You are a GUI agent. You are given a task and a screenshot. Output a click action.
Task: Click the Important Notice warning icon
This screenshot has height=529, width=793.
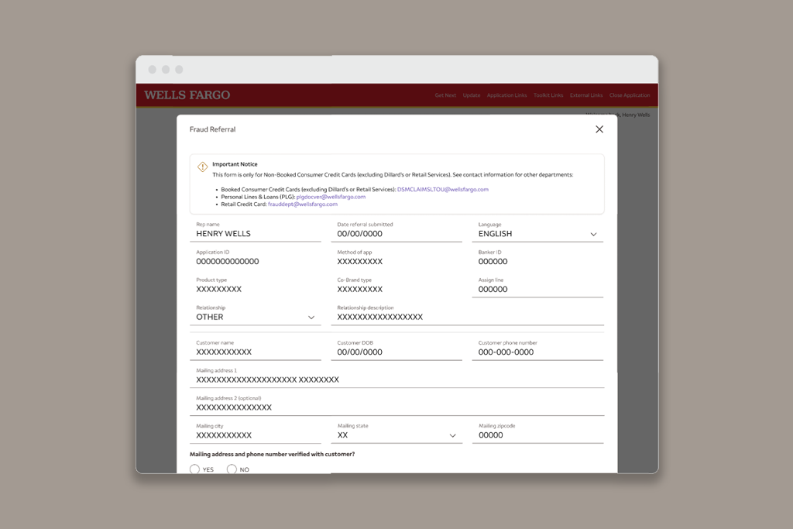(202, 167)
